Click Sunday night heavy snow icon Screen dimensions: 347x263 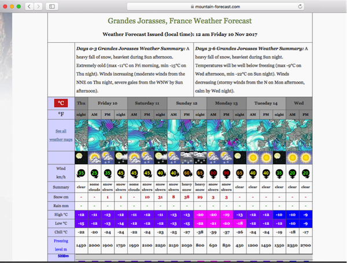coord(200,158)
